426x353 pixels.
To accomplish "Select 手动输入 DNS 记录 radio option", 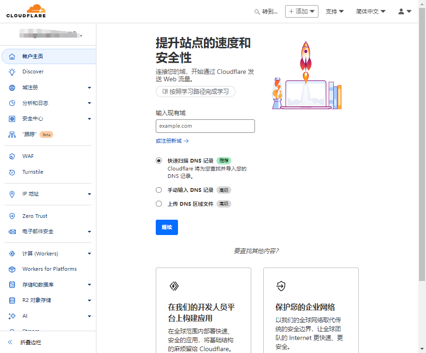I will [x=159, y=190].
